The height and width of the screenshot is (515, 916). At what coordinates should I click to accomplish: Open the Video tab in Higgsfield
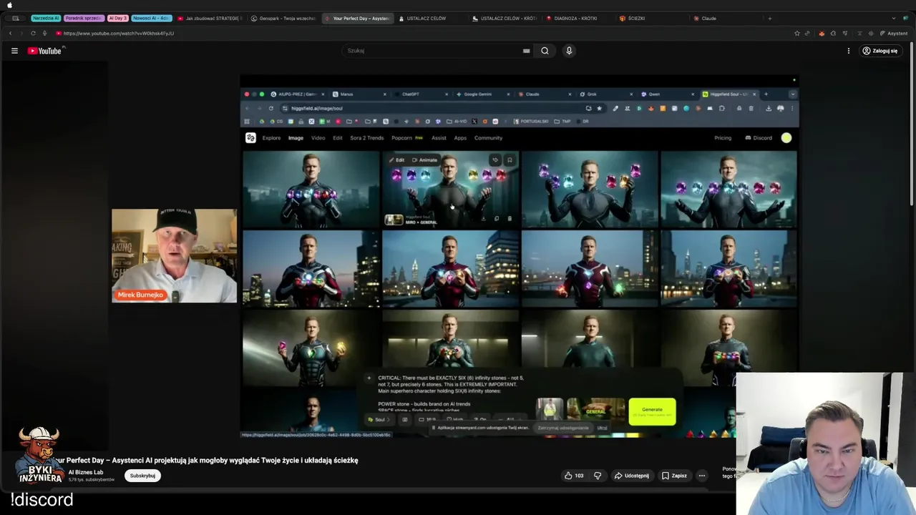pos(318,138)
